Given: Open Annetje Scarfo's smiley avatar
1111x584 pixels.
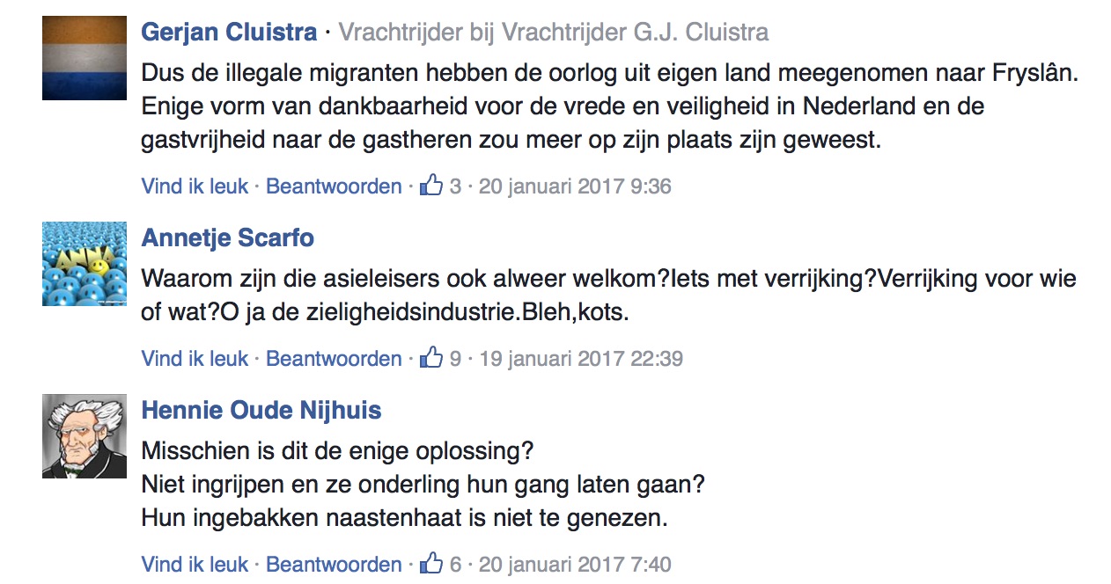Looking at the screenshot, I should click(x=85, y=264).
